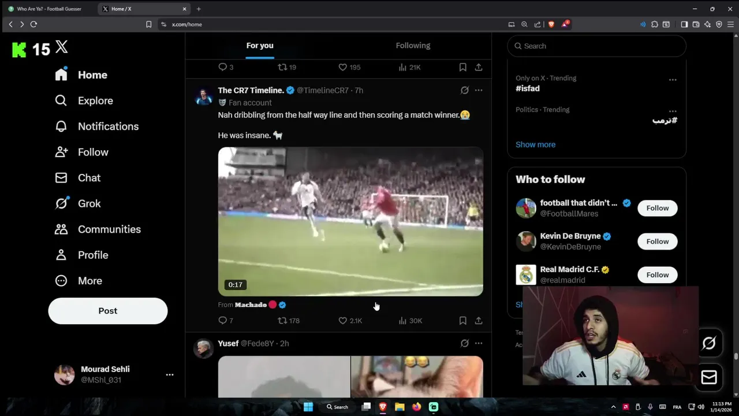739x416 pixels.
Task: Open Grok explain icon on CR7 Timeline post
Action: (465, 90)
